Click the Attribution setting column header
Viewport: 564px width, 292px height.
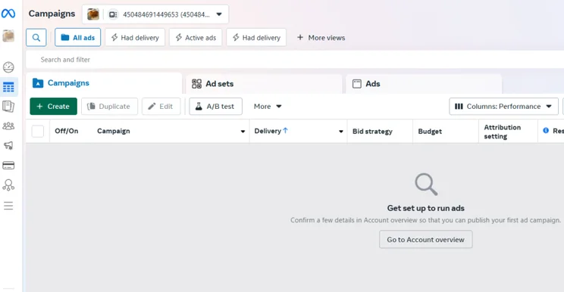click(x=502, y=132)
